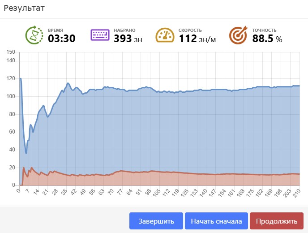Click the speedometer speed icon
This screenshot has height=233, width=308.
point(164,35)
